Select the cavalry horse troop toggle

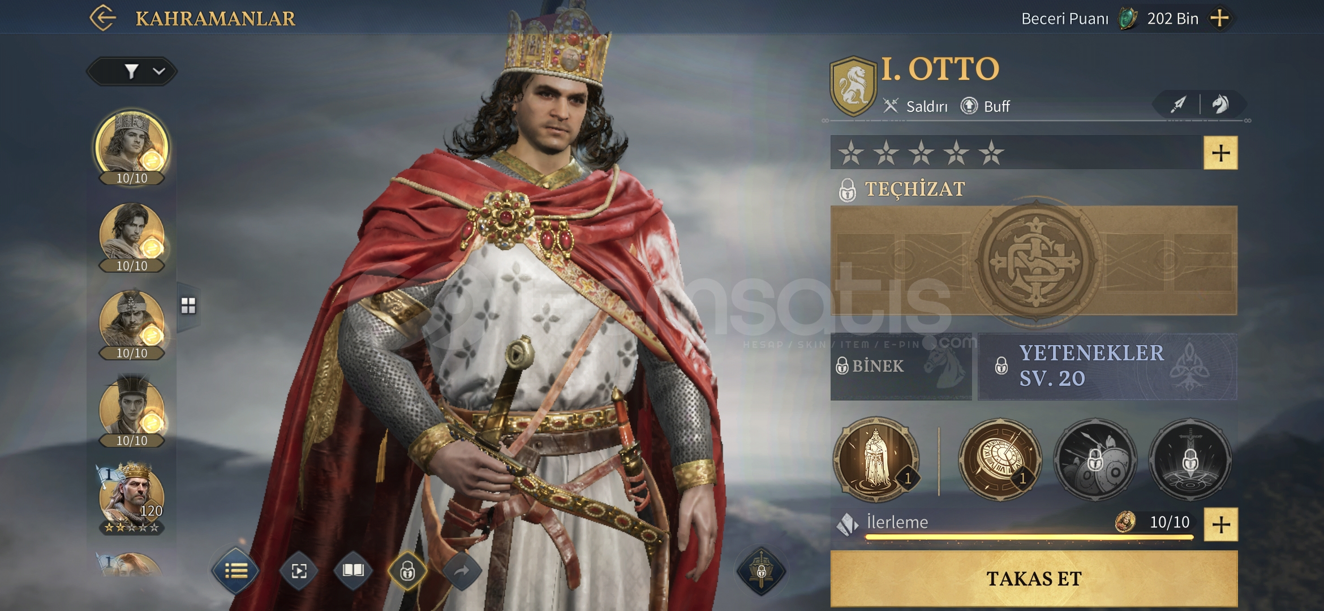point(1220,105)
